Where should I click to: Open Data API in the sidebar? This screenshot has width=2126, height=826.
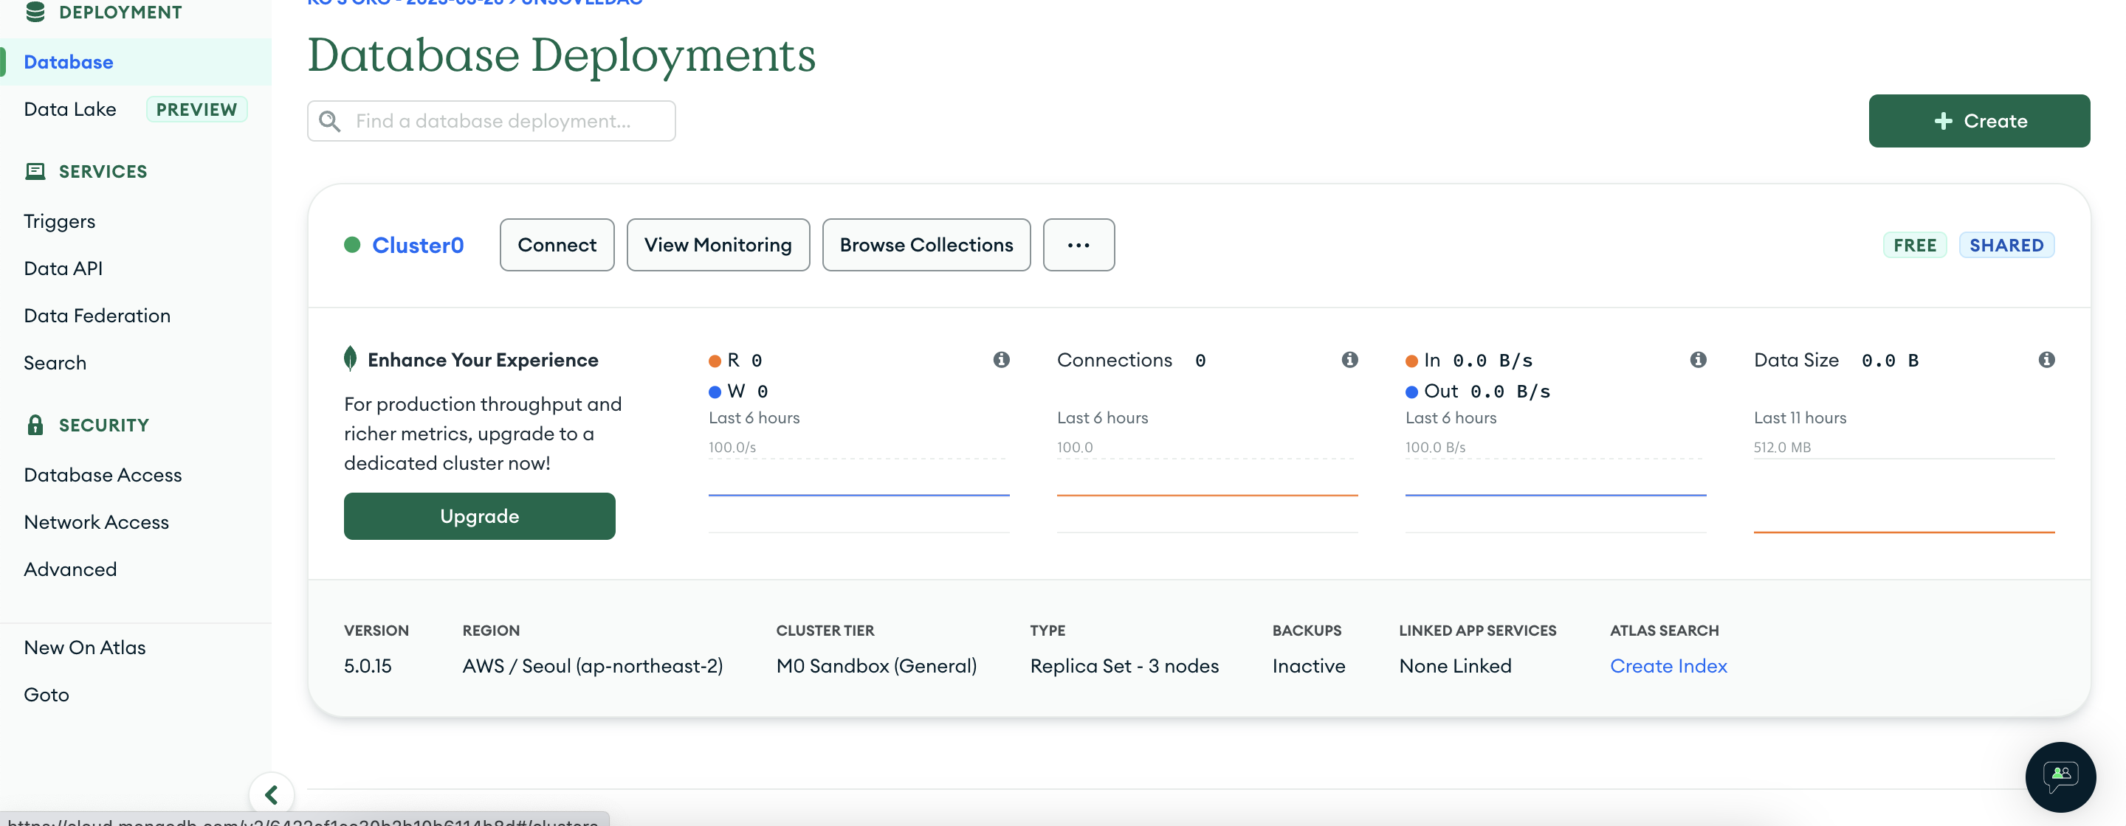click(63, 268)
